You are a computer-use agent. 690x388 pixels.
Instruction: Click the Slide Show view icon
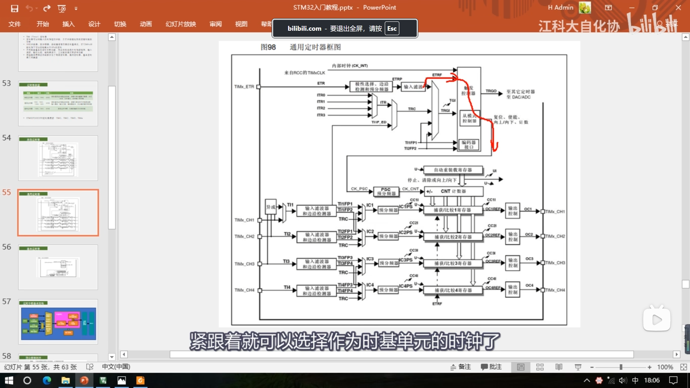point(578,367)
